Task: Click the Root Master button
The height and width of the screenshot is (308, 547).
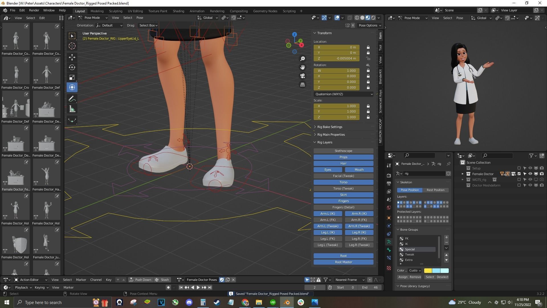Action: pos(343,262)
